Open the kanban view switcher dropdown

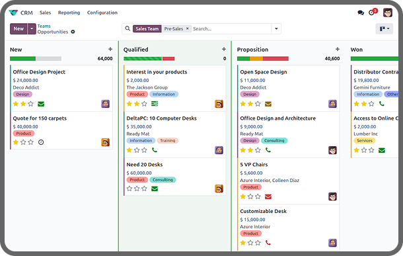[385, 28]
